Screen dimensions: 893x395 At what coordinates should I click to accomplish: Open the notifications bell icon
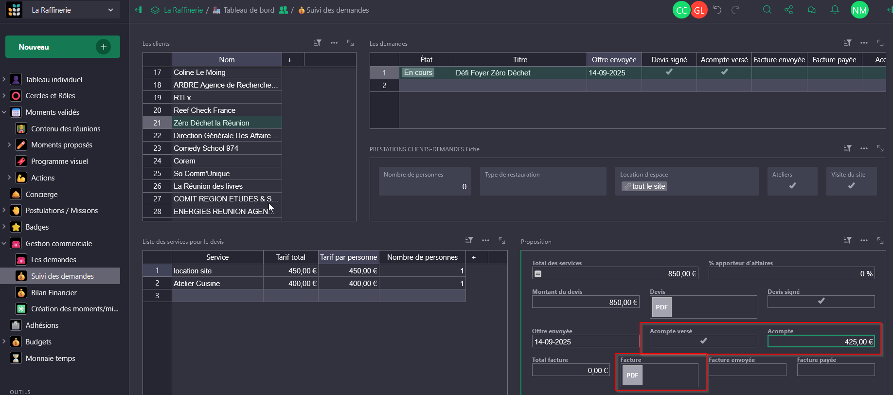pos(835,10)
